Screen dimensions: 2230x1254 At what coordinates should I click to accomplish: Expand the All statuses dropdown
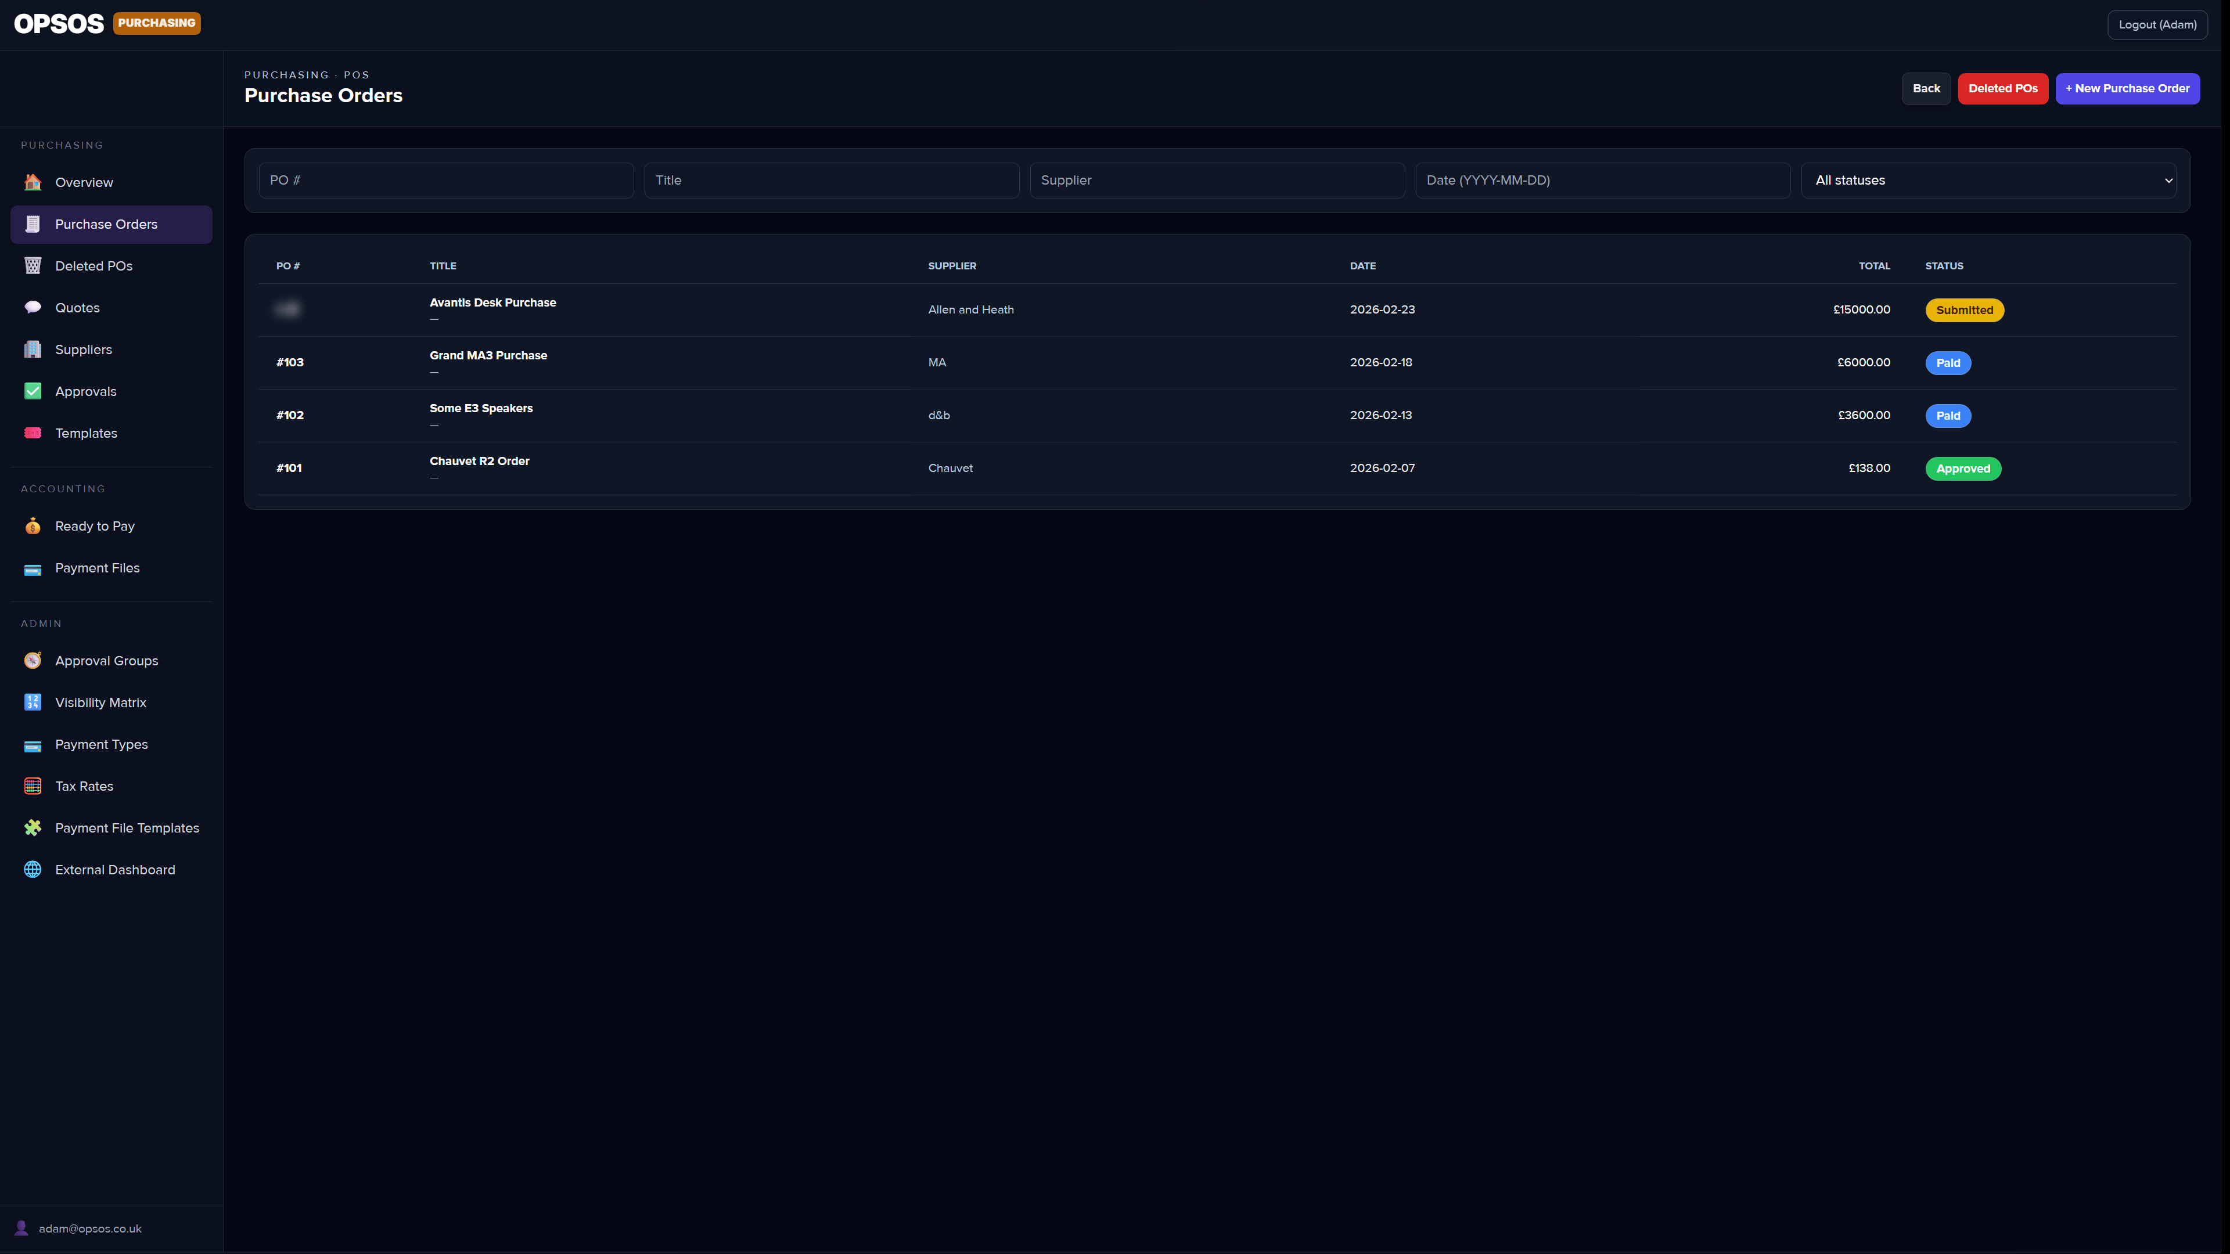(x=1988, y=180)
